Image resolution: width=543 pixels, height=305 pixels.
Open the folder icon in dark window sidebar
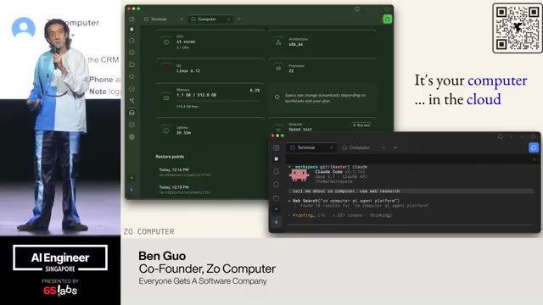click(276, 197)
